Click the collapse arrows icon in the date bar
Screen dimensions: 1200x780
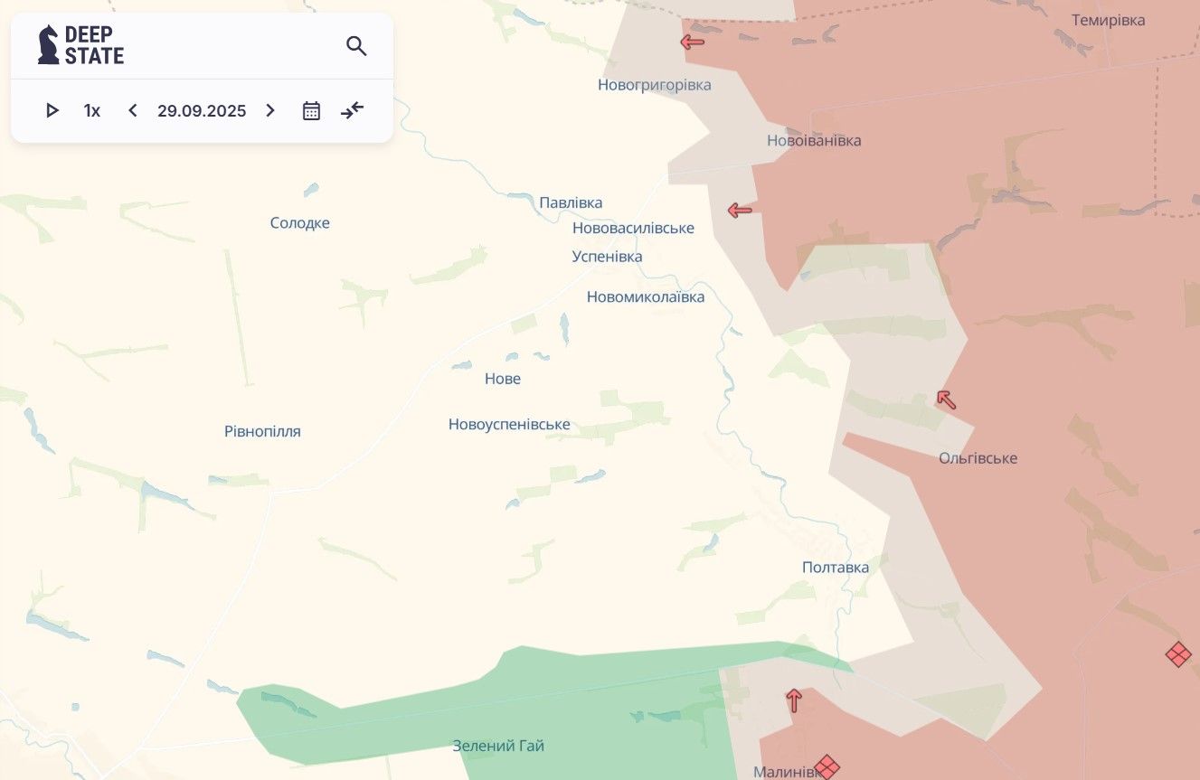[352, 111]
